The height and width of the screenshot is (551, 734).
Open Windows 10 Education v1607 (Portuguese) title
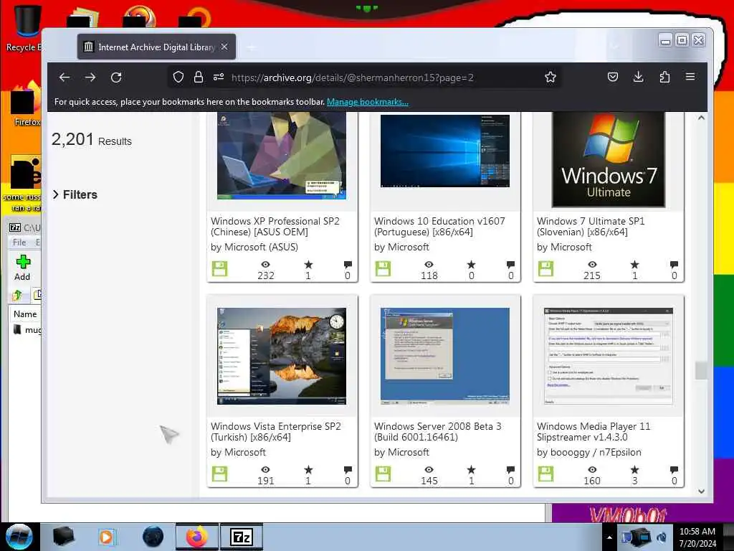[439, 226]
